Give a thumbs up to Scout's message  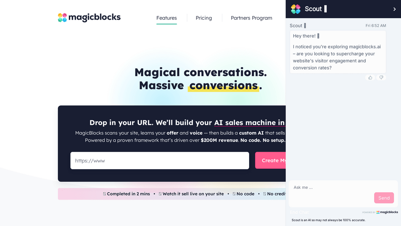[370, 77]
